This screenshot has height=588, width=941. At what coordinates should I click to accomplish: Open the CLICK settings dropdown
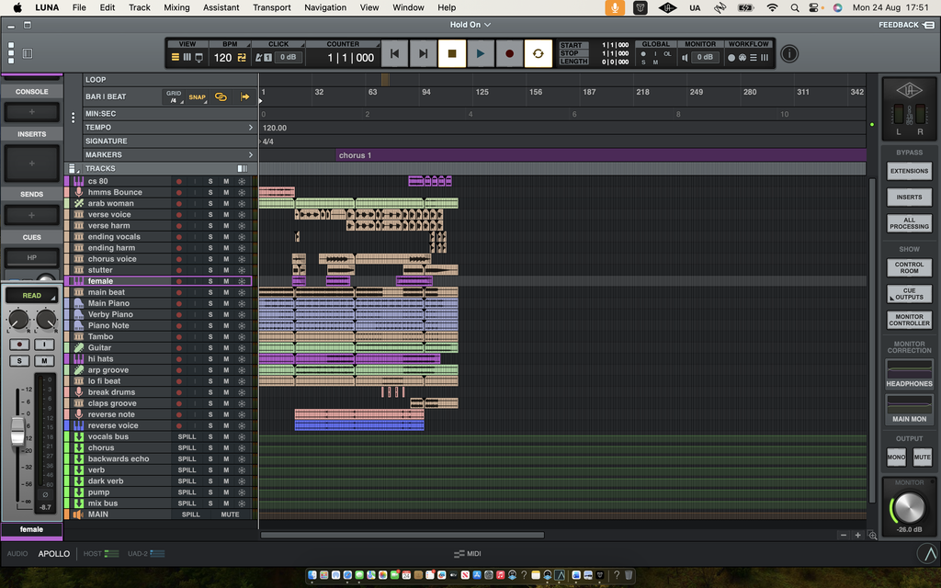click(x=278, y=44)
